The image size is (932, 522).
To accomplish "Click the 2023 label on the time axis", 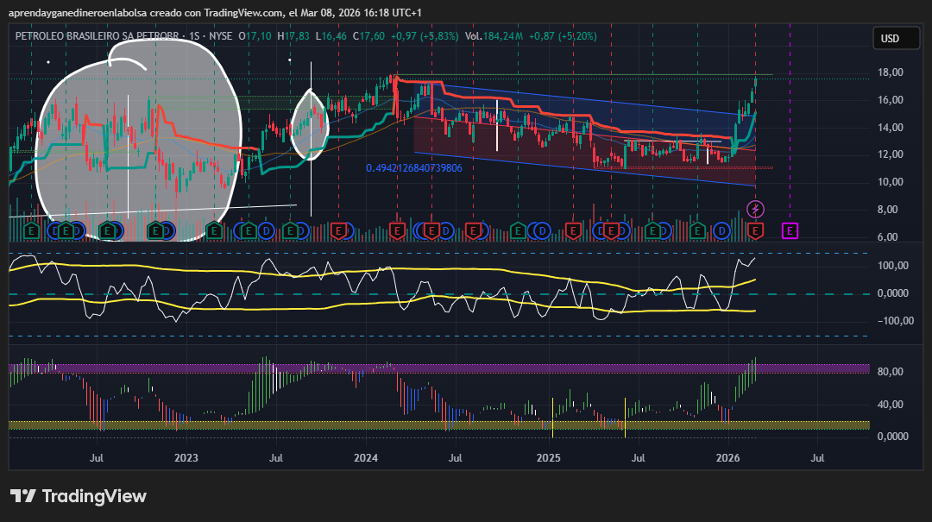I will [186, 457].
